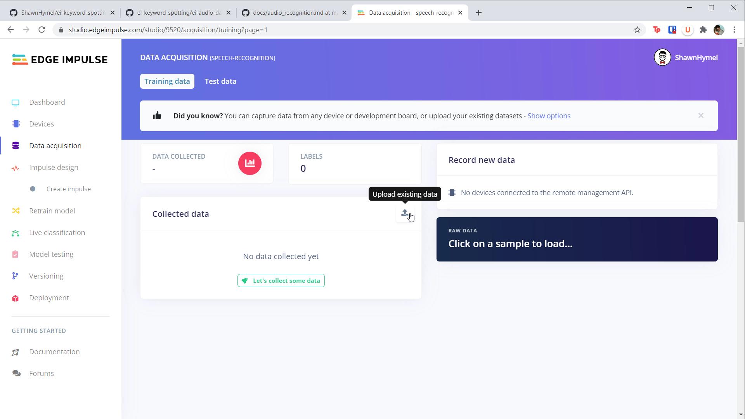Click the Dashboard monitor icon in sidebar
The height and width of the screenshot is (419, 745).
(x=16, y=103)
